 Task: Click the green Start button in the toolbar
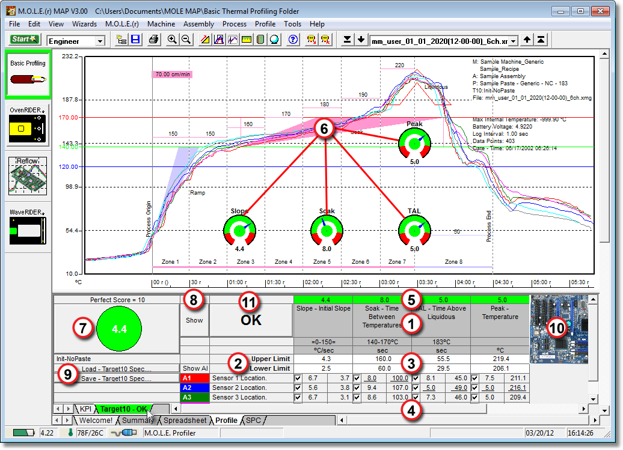pyautogui.click(x=24, y=40)
